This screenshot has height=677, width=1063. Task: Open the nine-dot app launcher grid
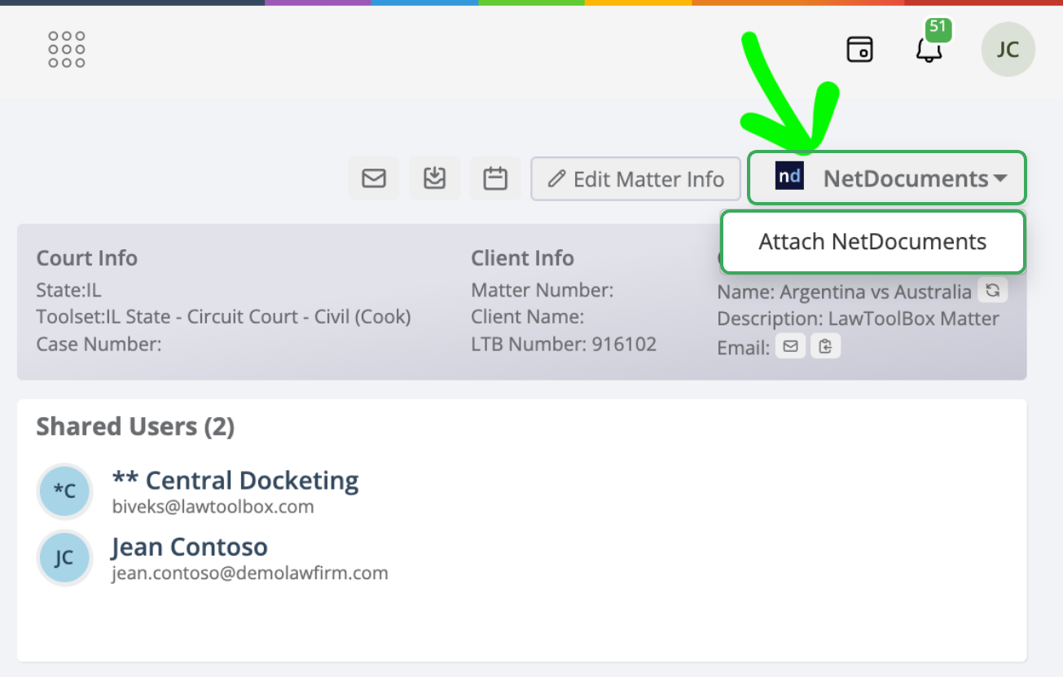(67, 50)
